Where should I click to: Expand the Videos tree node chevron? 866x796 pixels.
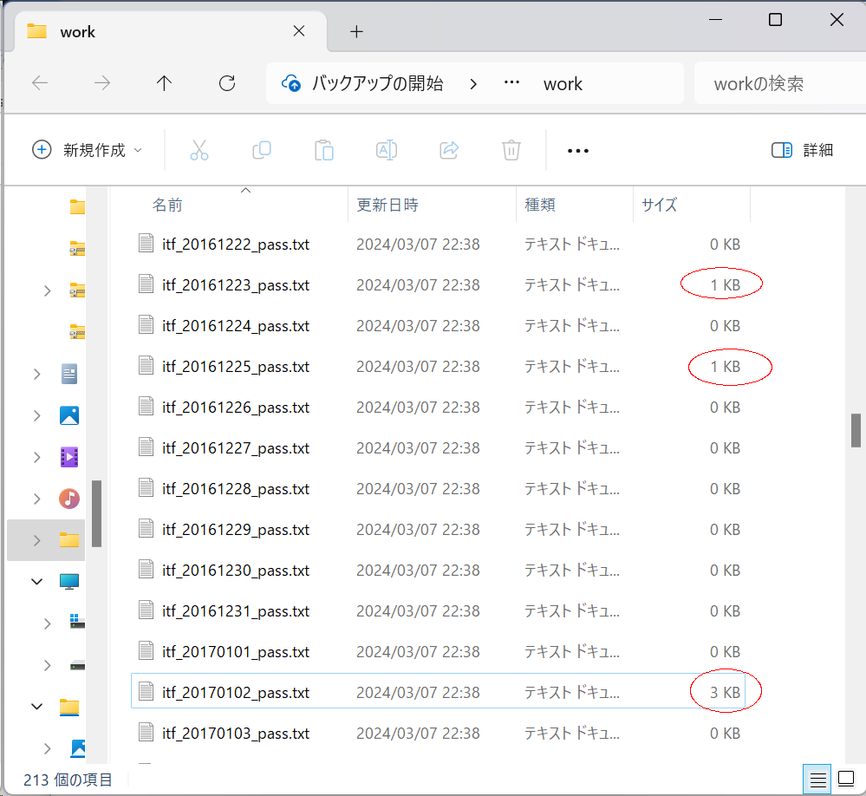(x=37, y=457)
